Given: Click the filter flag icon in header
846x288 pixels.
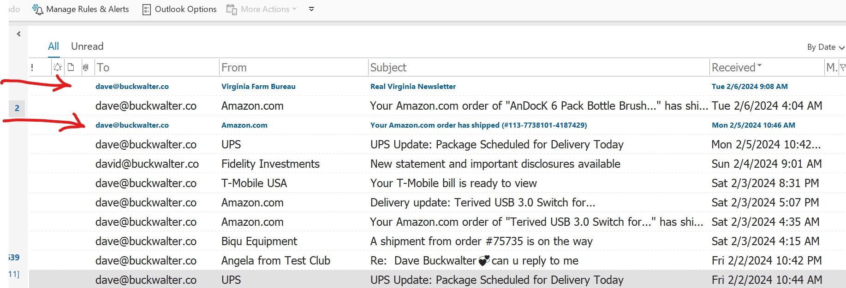Looking at the screenshot, I should pos(842,67).
